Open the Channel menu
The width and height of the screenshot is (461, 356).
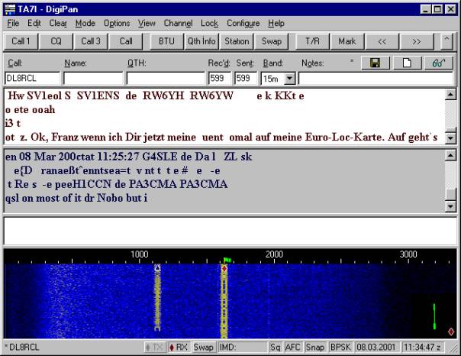coord(177,24)
